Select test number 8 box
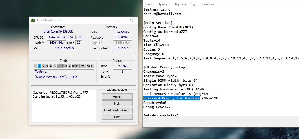 [x=66, y=66]
